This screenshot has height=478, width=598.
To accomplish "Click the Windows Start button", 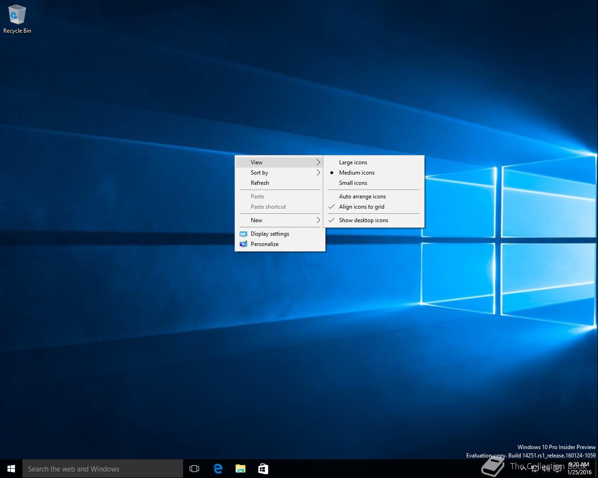I will 11,469.
